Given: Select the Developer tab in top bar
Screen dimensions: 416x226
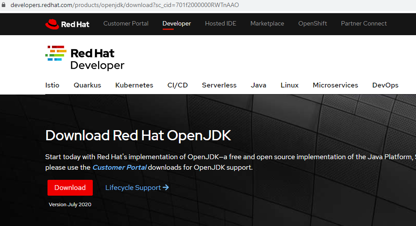Looking at the screenshot, I should (x=176, y=23).
